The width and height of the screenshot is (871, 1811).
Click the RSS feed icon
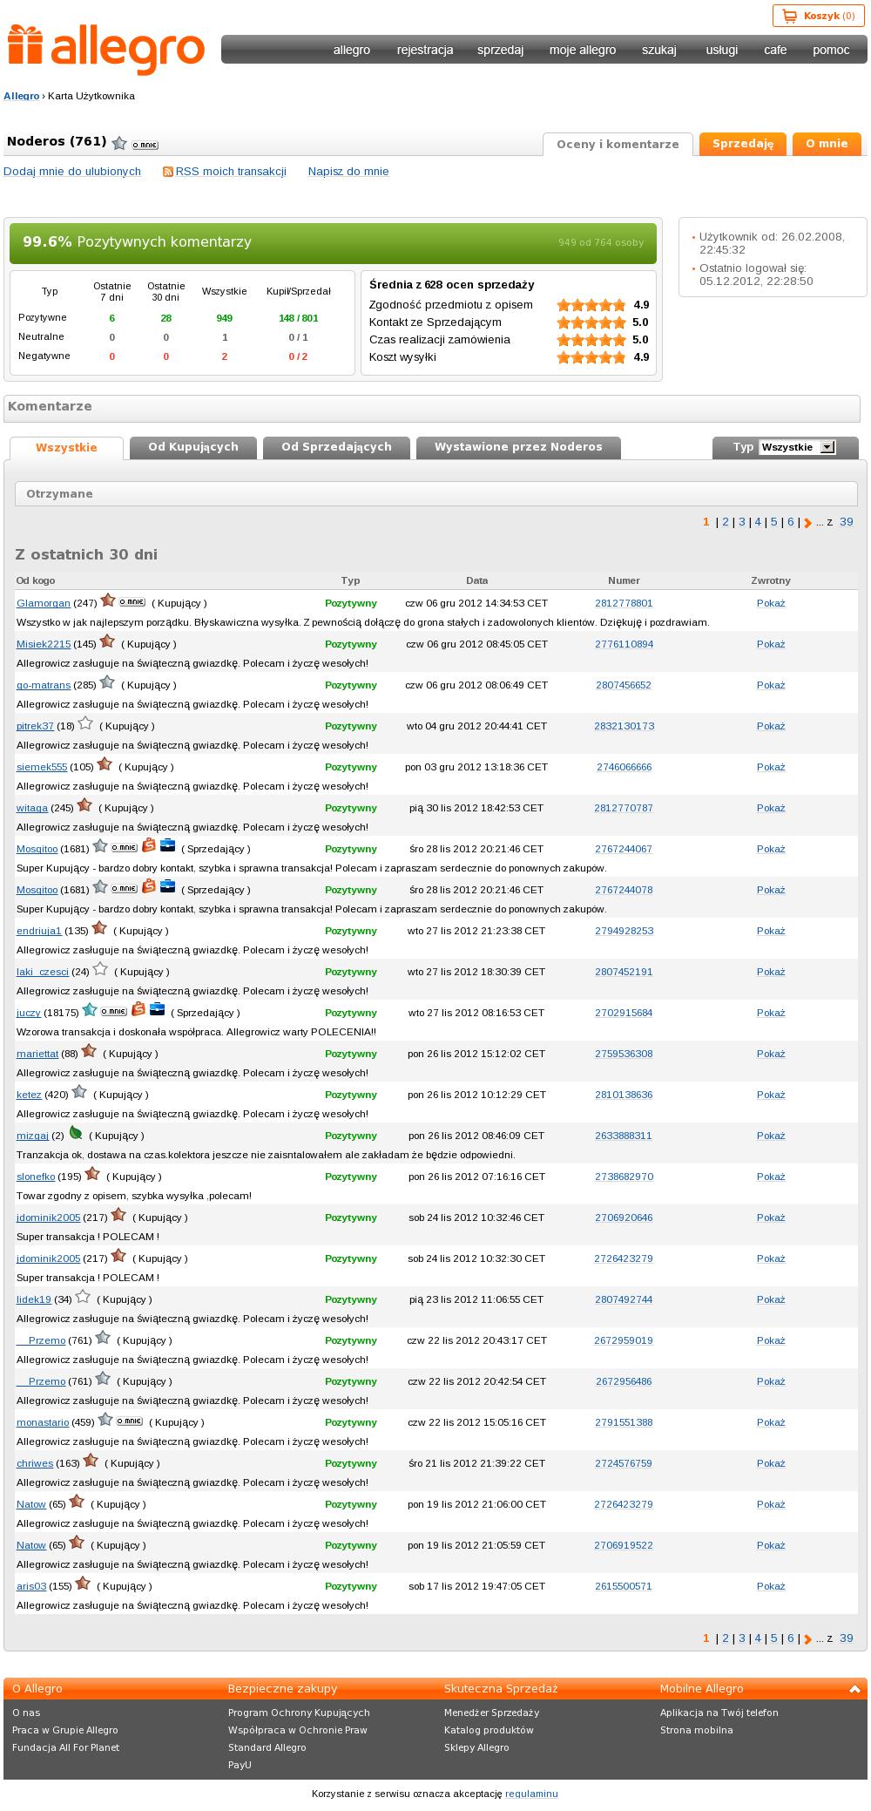coord(168,172)
